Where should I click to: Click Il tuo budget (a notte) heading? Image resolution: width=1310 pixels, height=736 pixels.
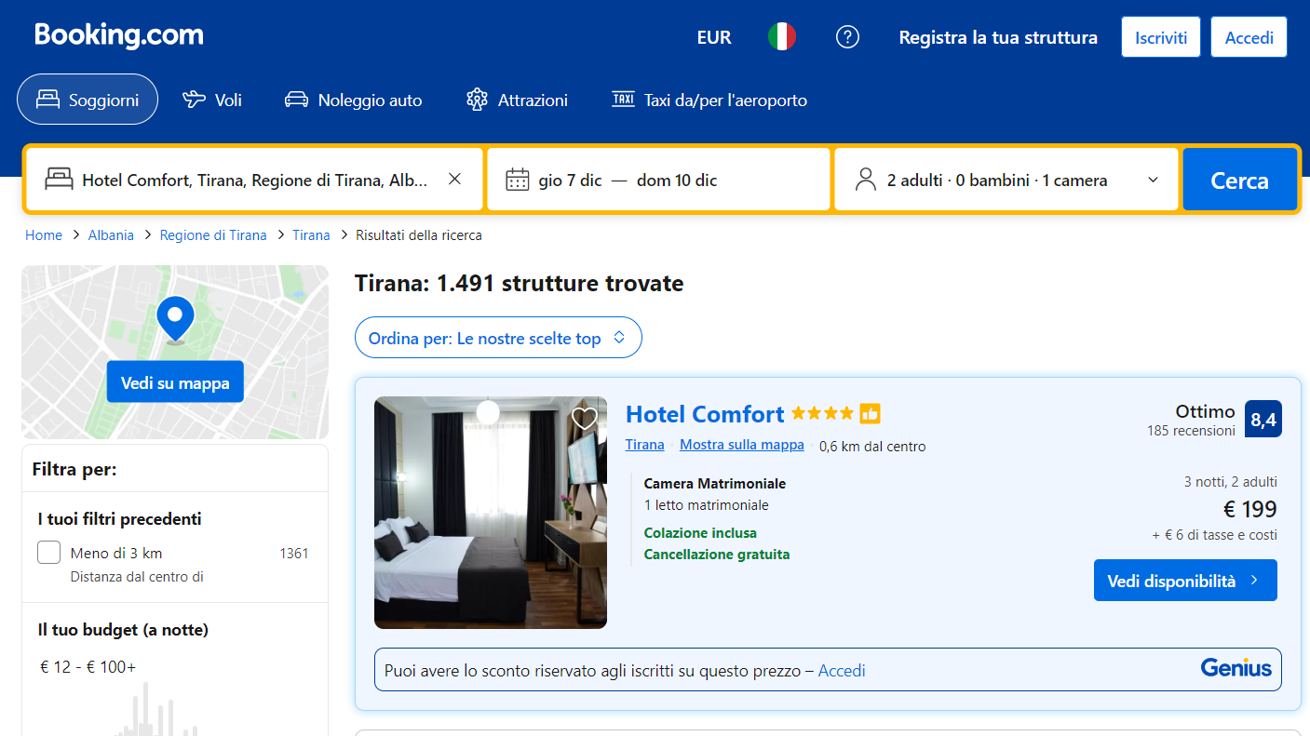pyautogui.click(x=123, y=630)
